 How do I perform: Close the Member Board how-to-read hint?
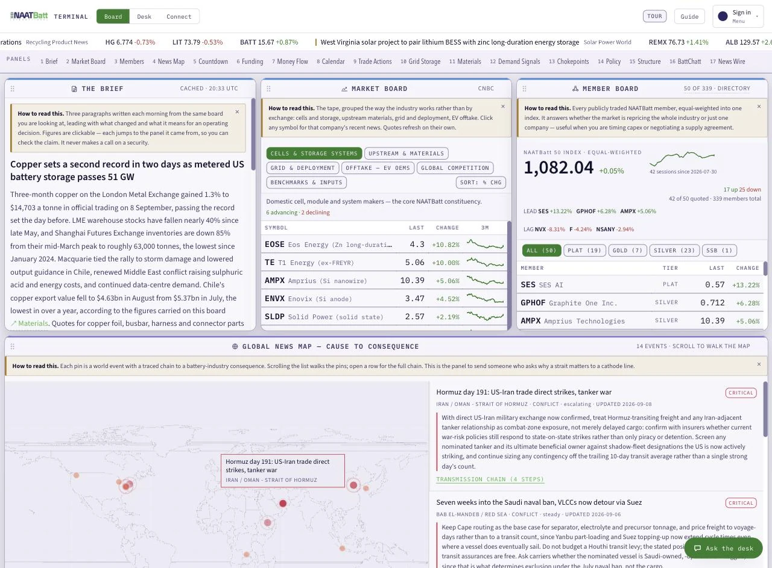coord(759,107)
